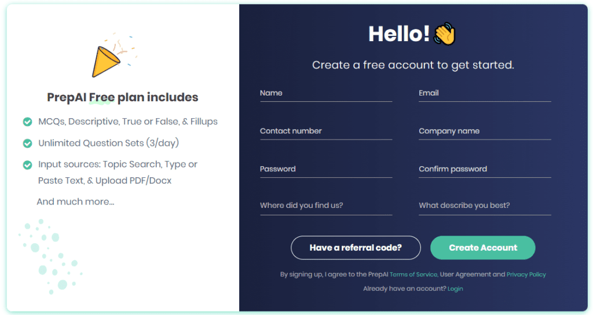Focus the Email input field
The image size is (593, 315).
(x=485, y=93)
